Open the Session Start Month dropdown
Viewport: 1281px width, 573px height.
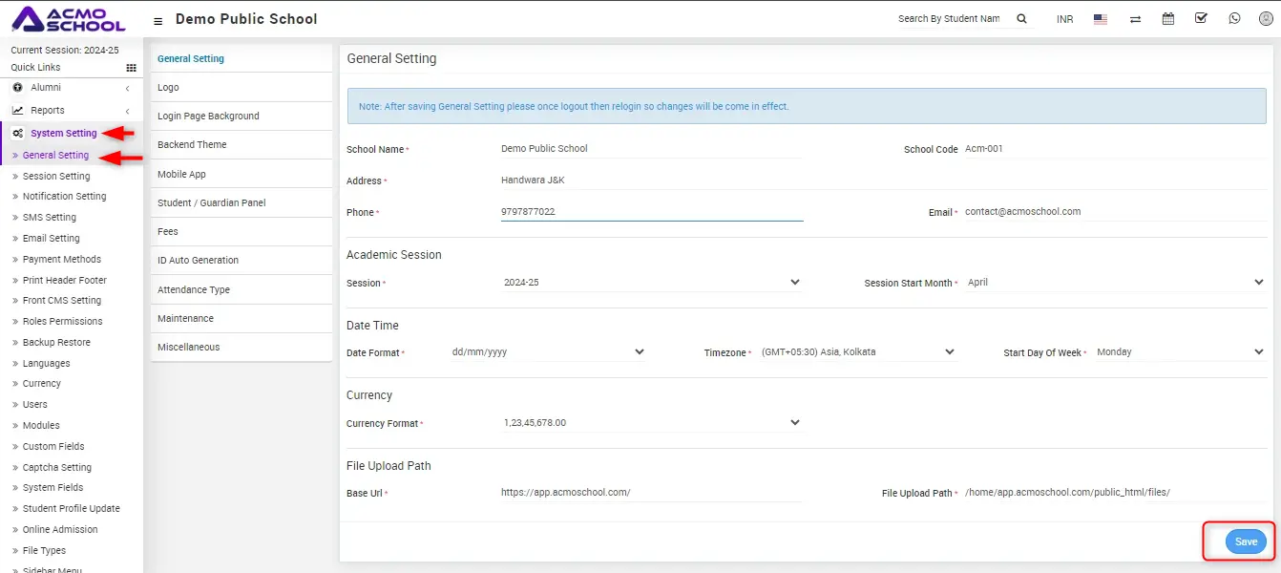1114,283
